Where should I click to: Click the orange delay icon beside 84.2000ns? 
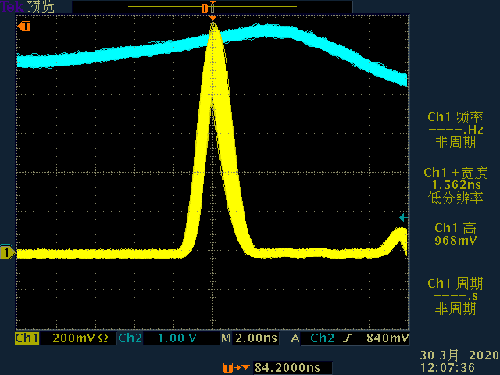231,367
